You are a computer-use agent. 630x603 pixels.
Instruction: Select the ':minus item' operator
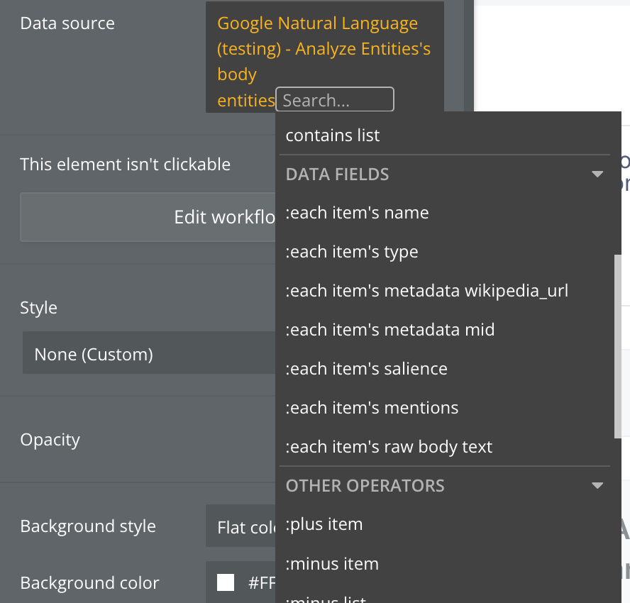331,564
